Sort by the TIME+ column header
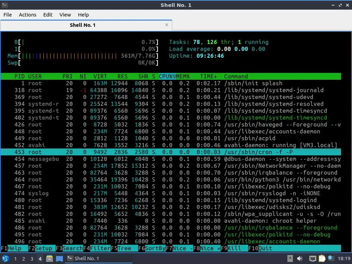Viewport: 352px width, 264px height. 209,77
